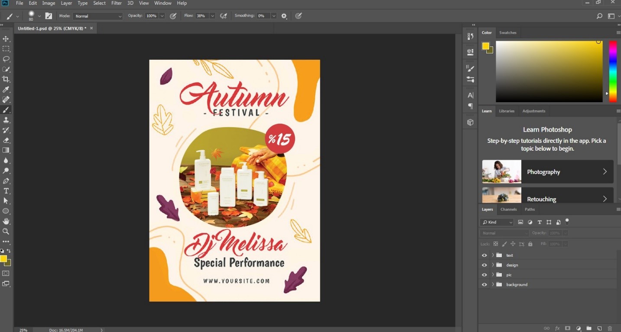The width and height of the screenshot is (621, 332).
Task: Expand the background layer group
Action: pos(493,284)
